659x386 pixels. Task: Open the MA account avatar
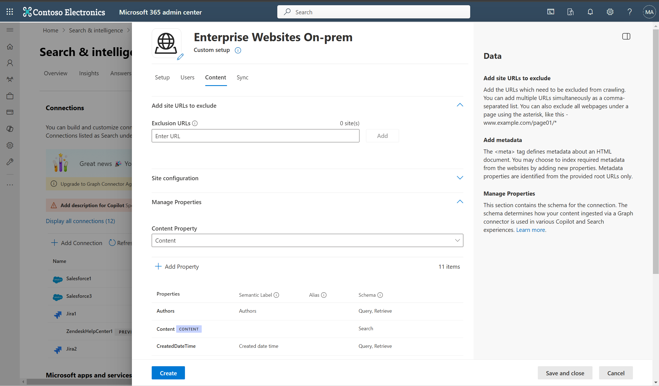pos(649,12)
